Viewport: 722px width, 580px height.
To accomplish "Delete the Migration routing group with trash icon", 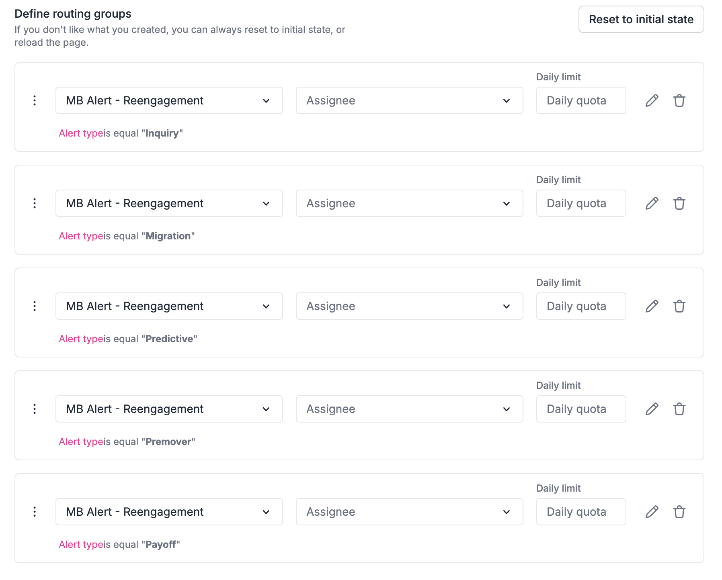I will click(680, 203).
